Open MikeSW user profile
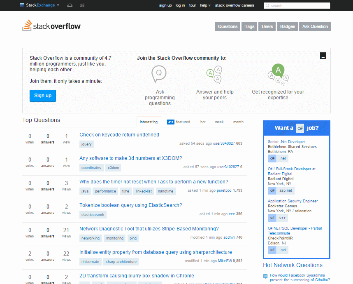The height and width of the screenshot is (284, 353). click(225, 261)
